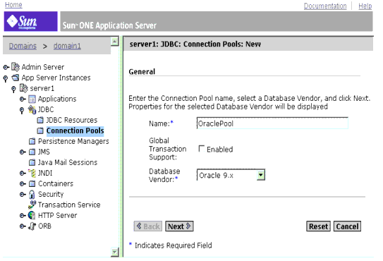
Task: Expand the Applications node
Action: (23, 99)
